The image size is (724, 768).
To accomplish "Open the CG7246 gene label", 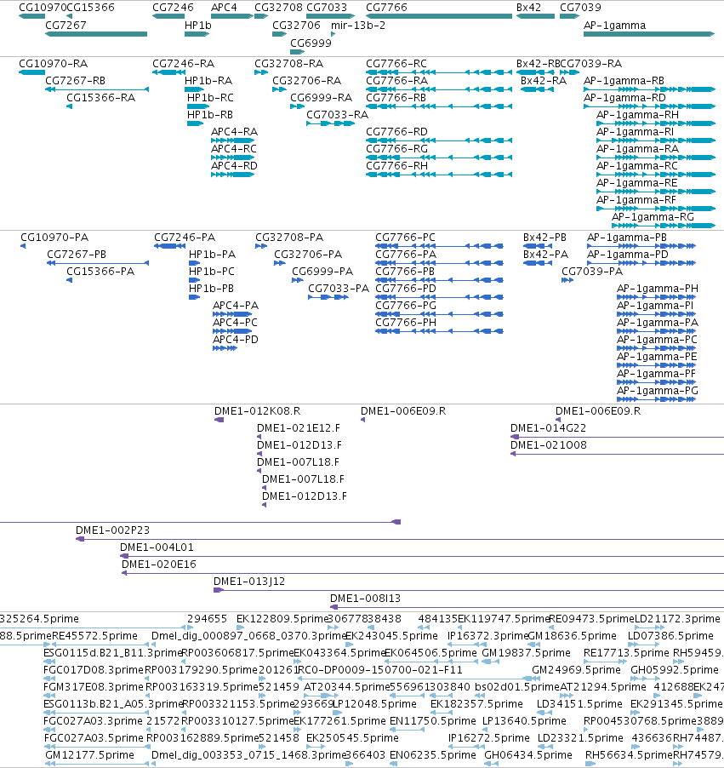I will (173, 8).
